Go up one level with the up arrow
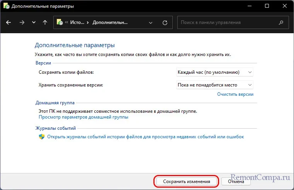The height and width of the screenshot is (190, 294). click(45, 22)
